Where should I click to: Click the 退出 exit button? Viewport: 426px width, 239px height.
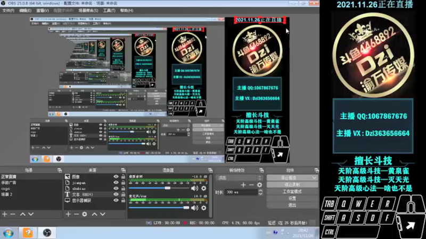pos(292,205)
